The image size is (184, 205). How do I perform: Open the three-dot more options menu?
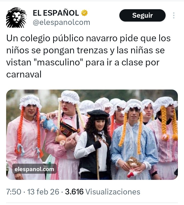(174, 15)
